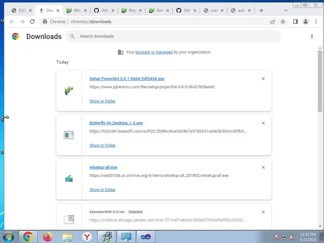The width and height of the screenshot is (324, 243).
Task: Click the browser forward arrow
Action: click(22, 22)
